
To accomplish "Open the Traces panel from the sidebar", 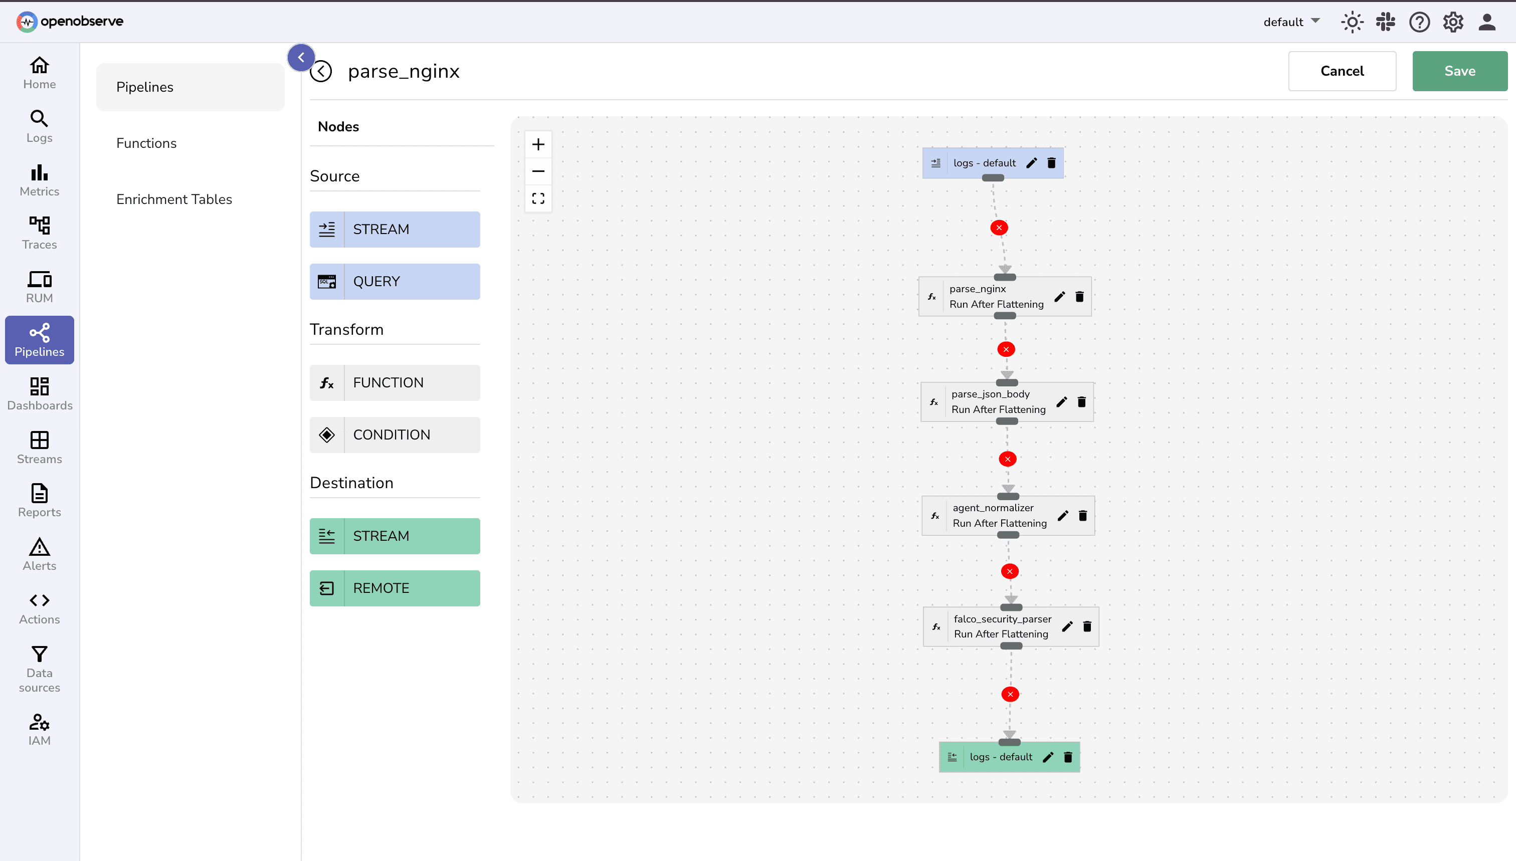I will pyautogui.click(x=39, y=233).
